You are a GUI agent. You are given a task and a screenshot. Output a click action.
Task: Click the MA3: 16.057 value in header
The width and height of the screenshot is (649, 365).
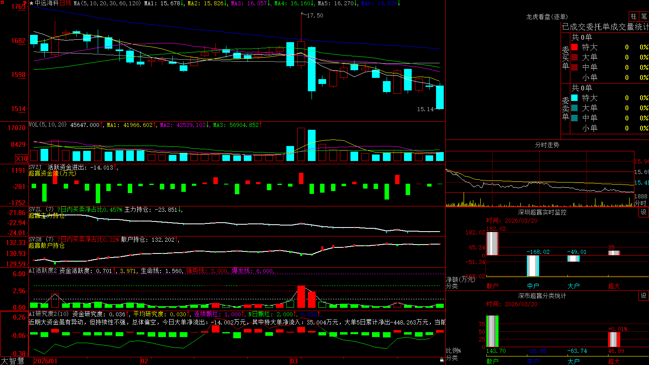point(251,3)
